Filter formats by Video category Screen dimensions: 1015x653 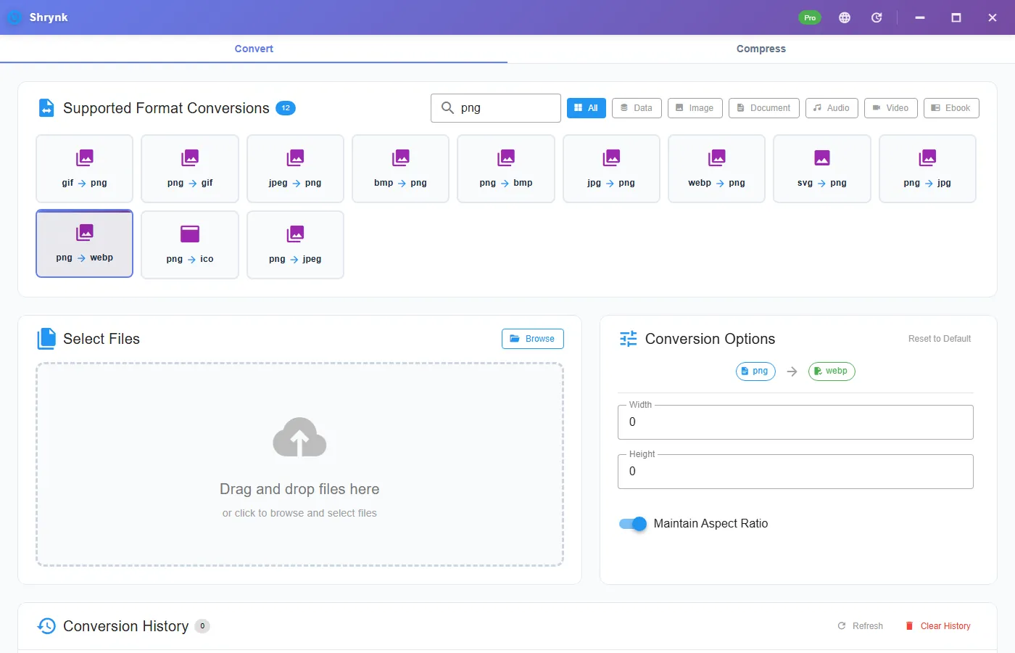click(891, 108)
